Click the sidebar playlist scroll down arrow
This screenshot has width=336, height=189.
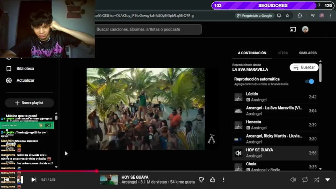coord(56,167)
